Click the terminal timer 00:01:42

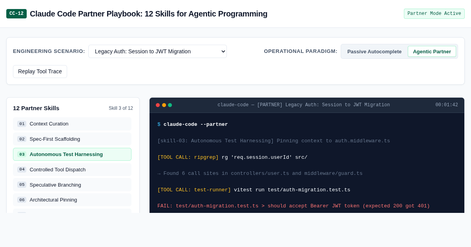[447, 105]
